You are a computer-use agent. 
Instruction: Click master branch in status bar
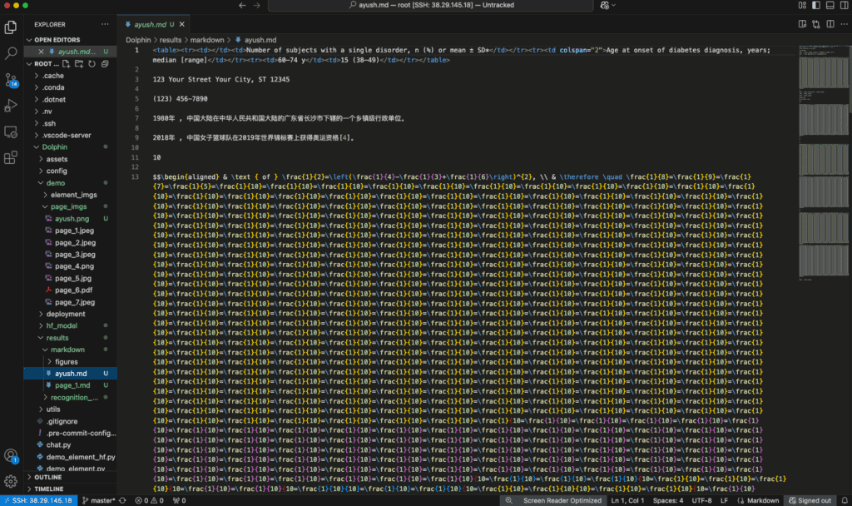click(98, 500)
